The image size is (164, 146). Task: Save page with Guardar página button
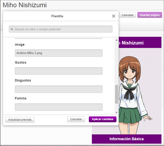point(149,15)
